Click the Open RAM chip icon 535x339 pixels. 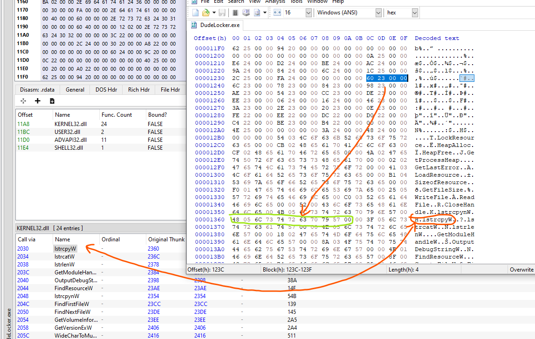[x=235, y=13]
